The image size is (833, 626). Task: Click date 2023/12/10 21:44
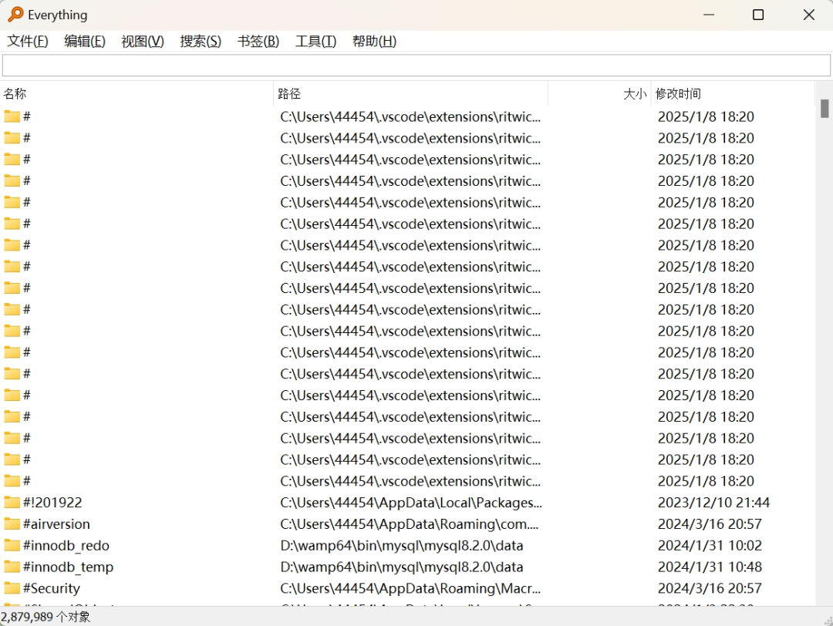click(x=713, y=503)
